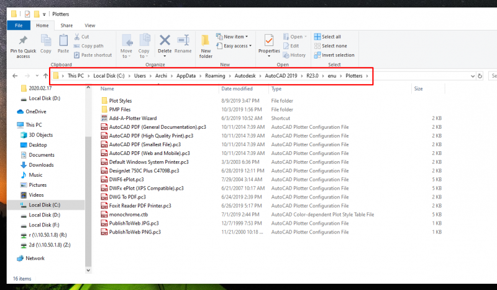Switch to the Share ribbon tab
497x290 pixels.
[66, 26]
